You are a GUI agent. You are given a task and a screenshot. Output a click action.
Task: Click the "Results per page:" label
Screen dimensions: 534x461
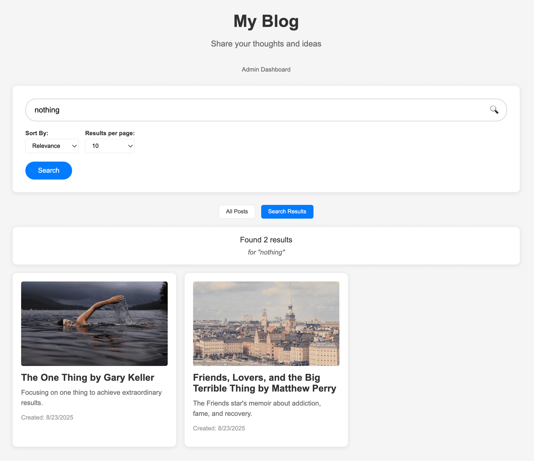(110, 133)
